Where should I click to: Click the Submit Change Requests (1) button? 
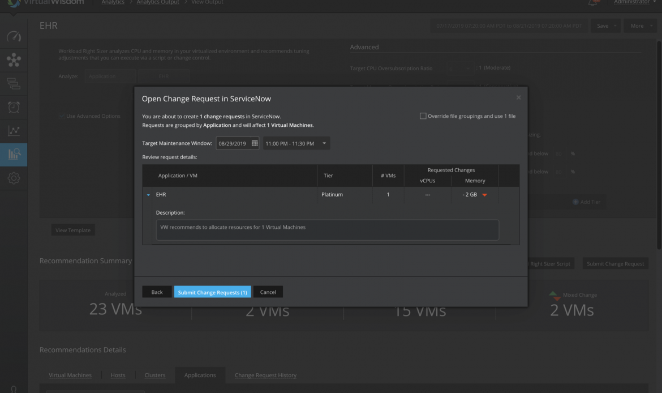212,292
